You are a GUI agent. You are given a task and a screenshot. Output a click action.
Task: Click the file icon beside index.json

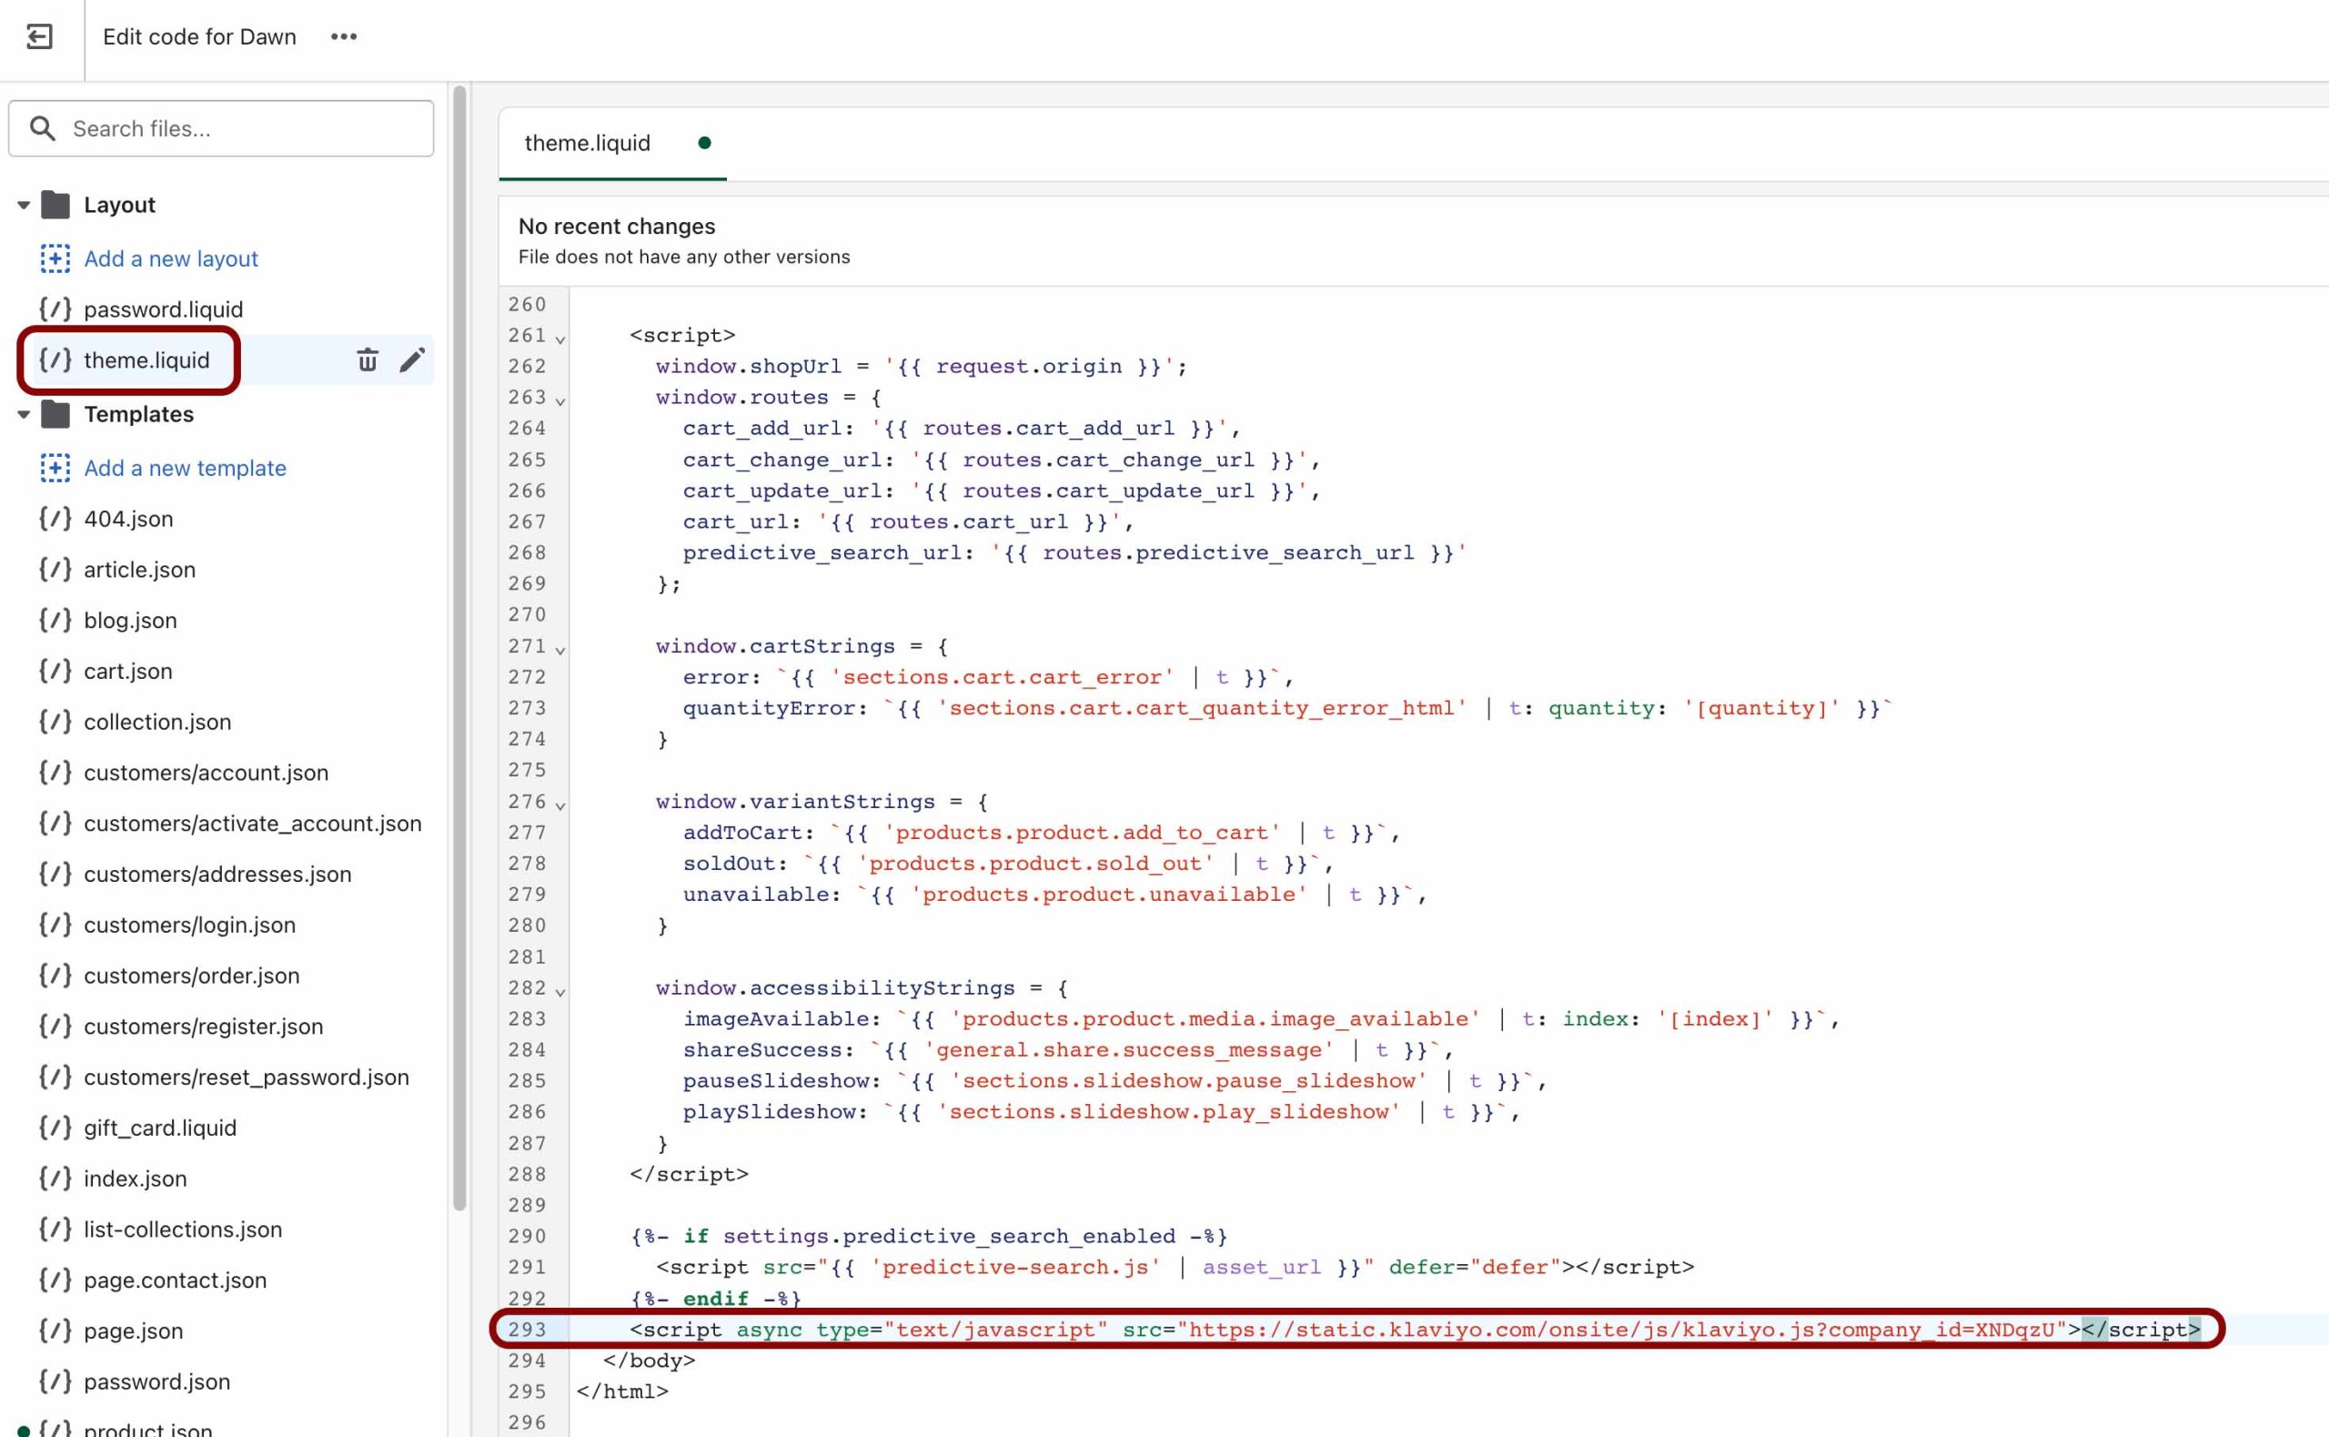(x=55, y=1178)
